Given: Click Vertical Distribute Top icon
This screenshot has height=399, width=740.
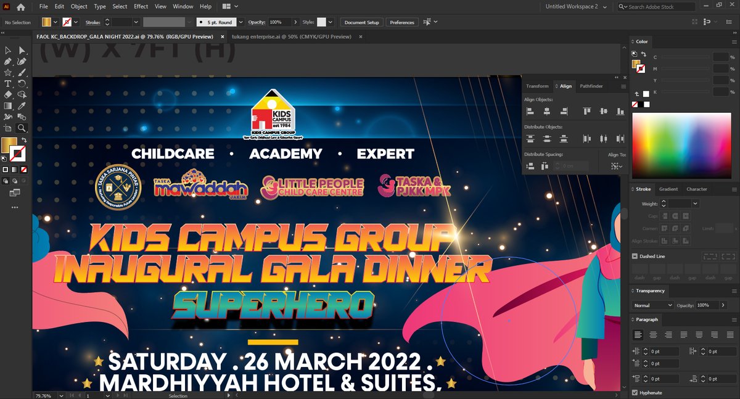Looking at the screenshot, I should pyautogui.click(x=530, y=139).
